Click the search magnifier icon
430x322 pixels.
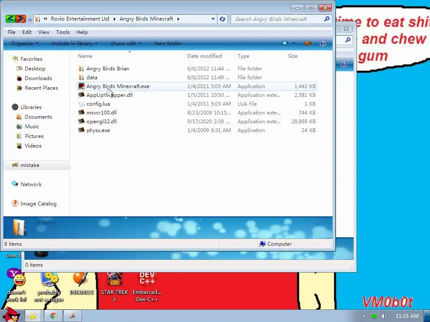[327, 19]
